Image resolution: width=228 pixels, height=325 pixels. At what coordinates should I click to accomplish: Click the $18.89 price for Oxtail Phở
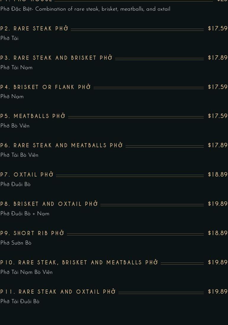click(218, 175)
